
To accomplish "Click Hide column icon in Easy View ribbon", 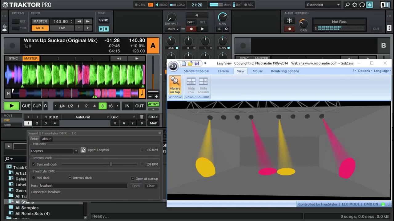I will 203,86.
